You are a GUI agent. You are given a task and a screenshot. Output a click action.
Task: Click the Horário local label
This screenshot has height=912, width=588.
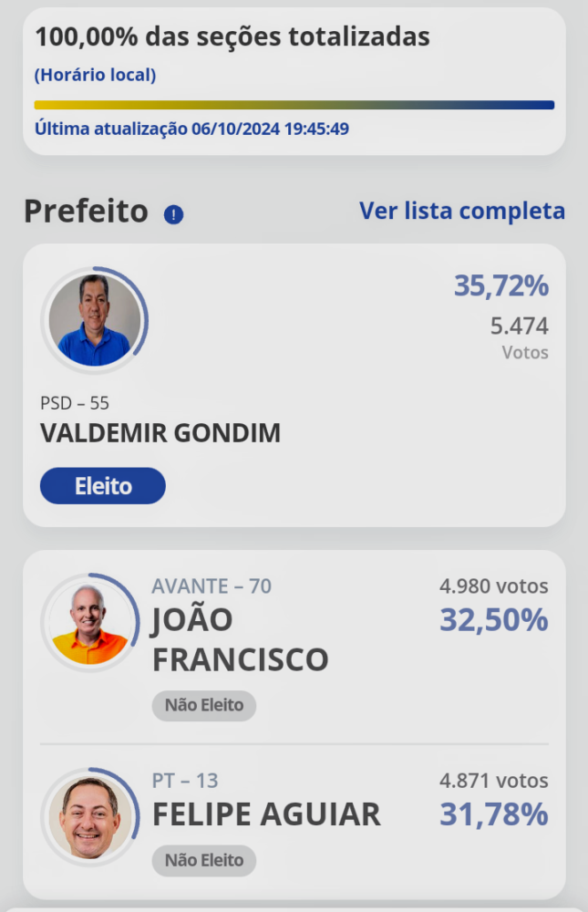95,76
